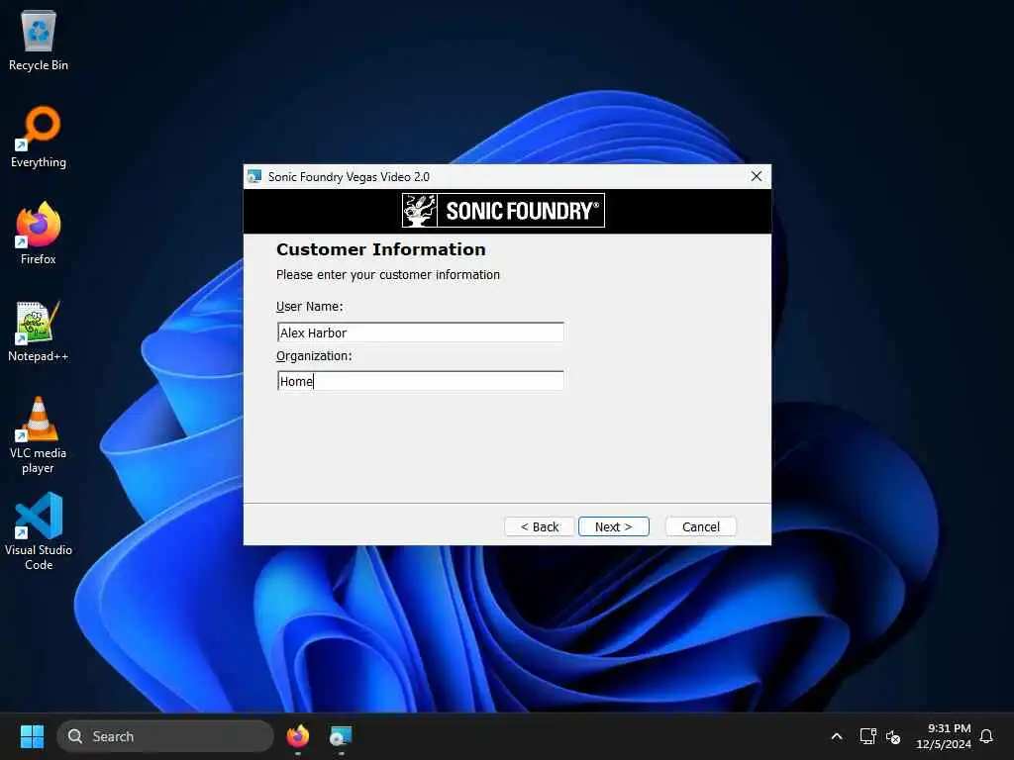The image size is (1014, 760).
Task: Proceed with the Next button
Action: (614, 526)
